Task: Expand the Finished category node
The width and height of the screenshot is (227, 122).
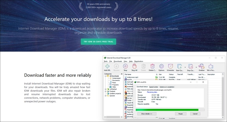Action: (x=105, y=91)
